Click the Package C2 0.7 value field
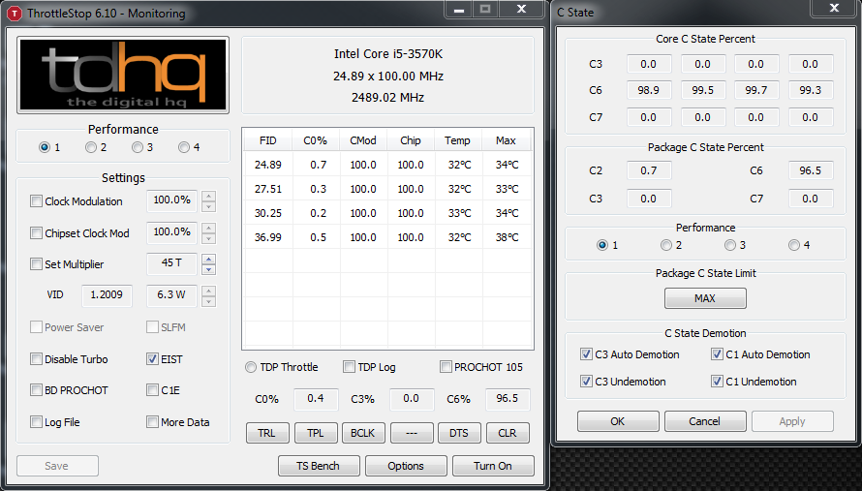 (649, 170)
